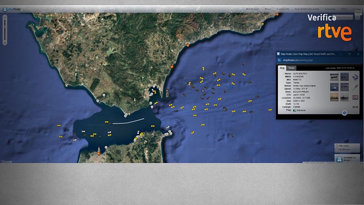364x205 pixels.
Task: Click the shipfinder.co address bar in popup
Action: pyautogui.click(x=298, y=60)
